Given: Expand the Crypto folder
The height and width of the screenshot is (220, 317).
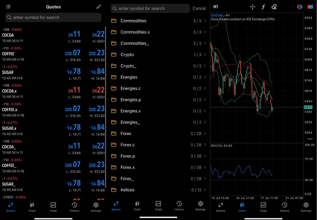Looking at the screenshot, I should [x=159, y=55].
